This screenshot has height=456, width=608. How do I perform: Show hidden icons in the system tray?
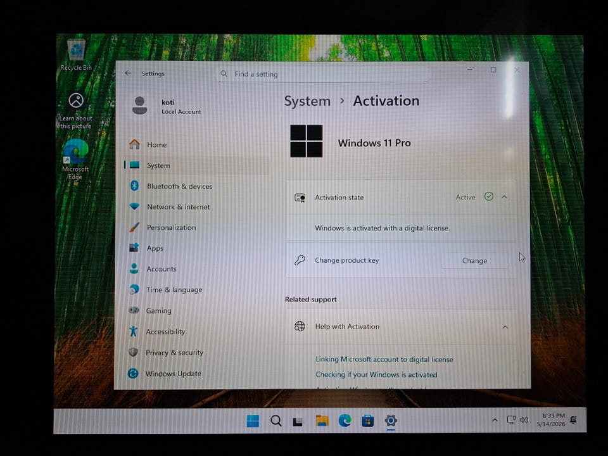(495, 420)
